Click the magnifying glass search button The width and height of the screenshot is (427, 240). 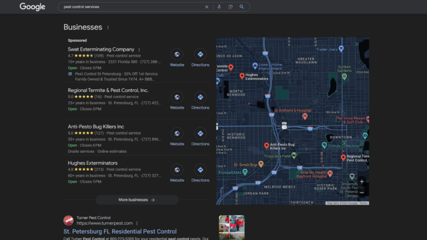pos(242,7)
